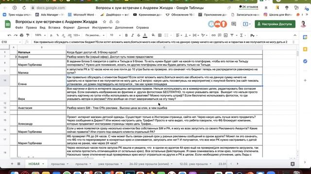Viewport: 311px width, 174px height.
Task: Open text wrapping dropdown
Action: [195, 35]
